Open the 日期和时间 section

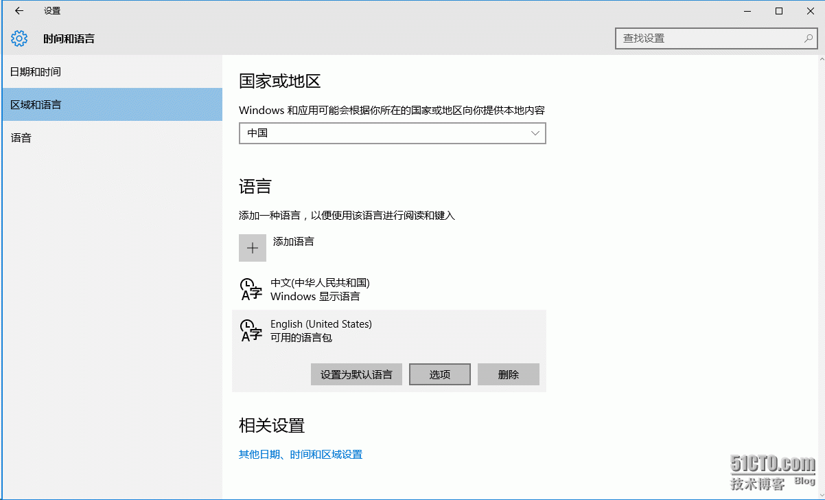[x=113, y=71]
